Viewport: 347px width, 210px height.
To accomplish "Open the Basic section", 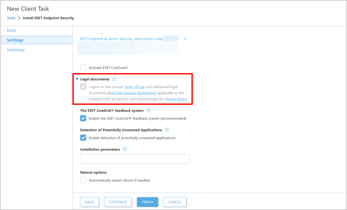I will [x=12, y=30].
